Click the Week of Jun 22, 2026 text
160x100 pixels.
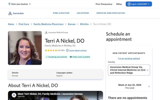tap(129, 85)
